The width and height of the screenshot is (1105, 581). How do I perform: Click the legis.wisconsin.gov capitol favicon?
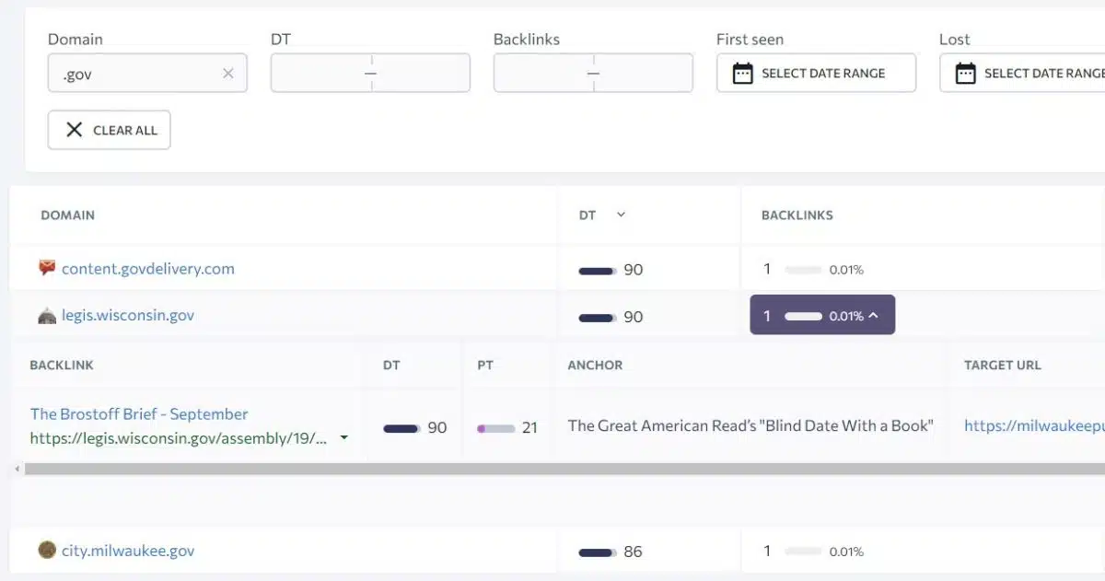pyautogui.click(x=47, y=316)
